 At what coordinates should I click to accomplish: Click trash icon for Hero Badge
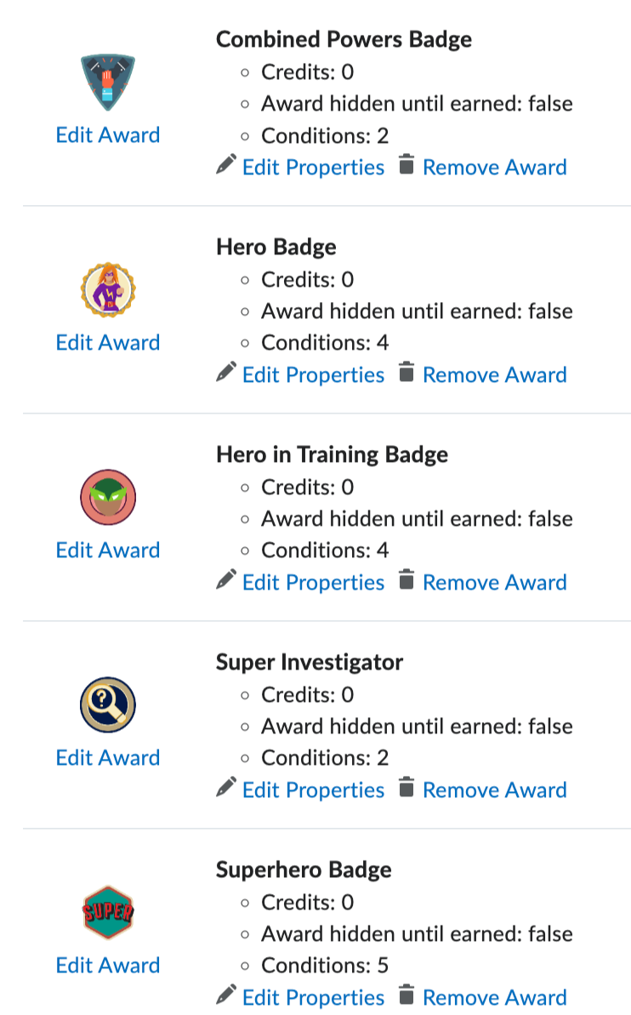[x=406, y=372]
